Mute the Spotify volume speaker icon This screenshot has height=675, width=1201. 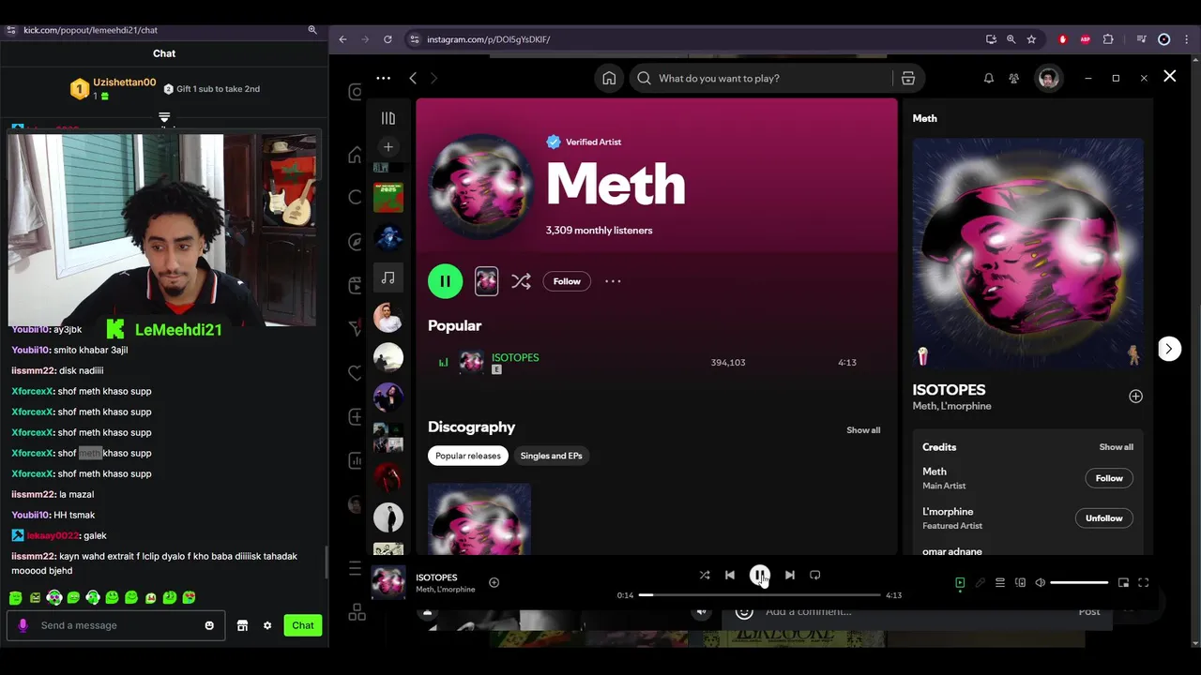(x=1040, y=582)
